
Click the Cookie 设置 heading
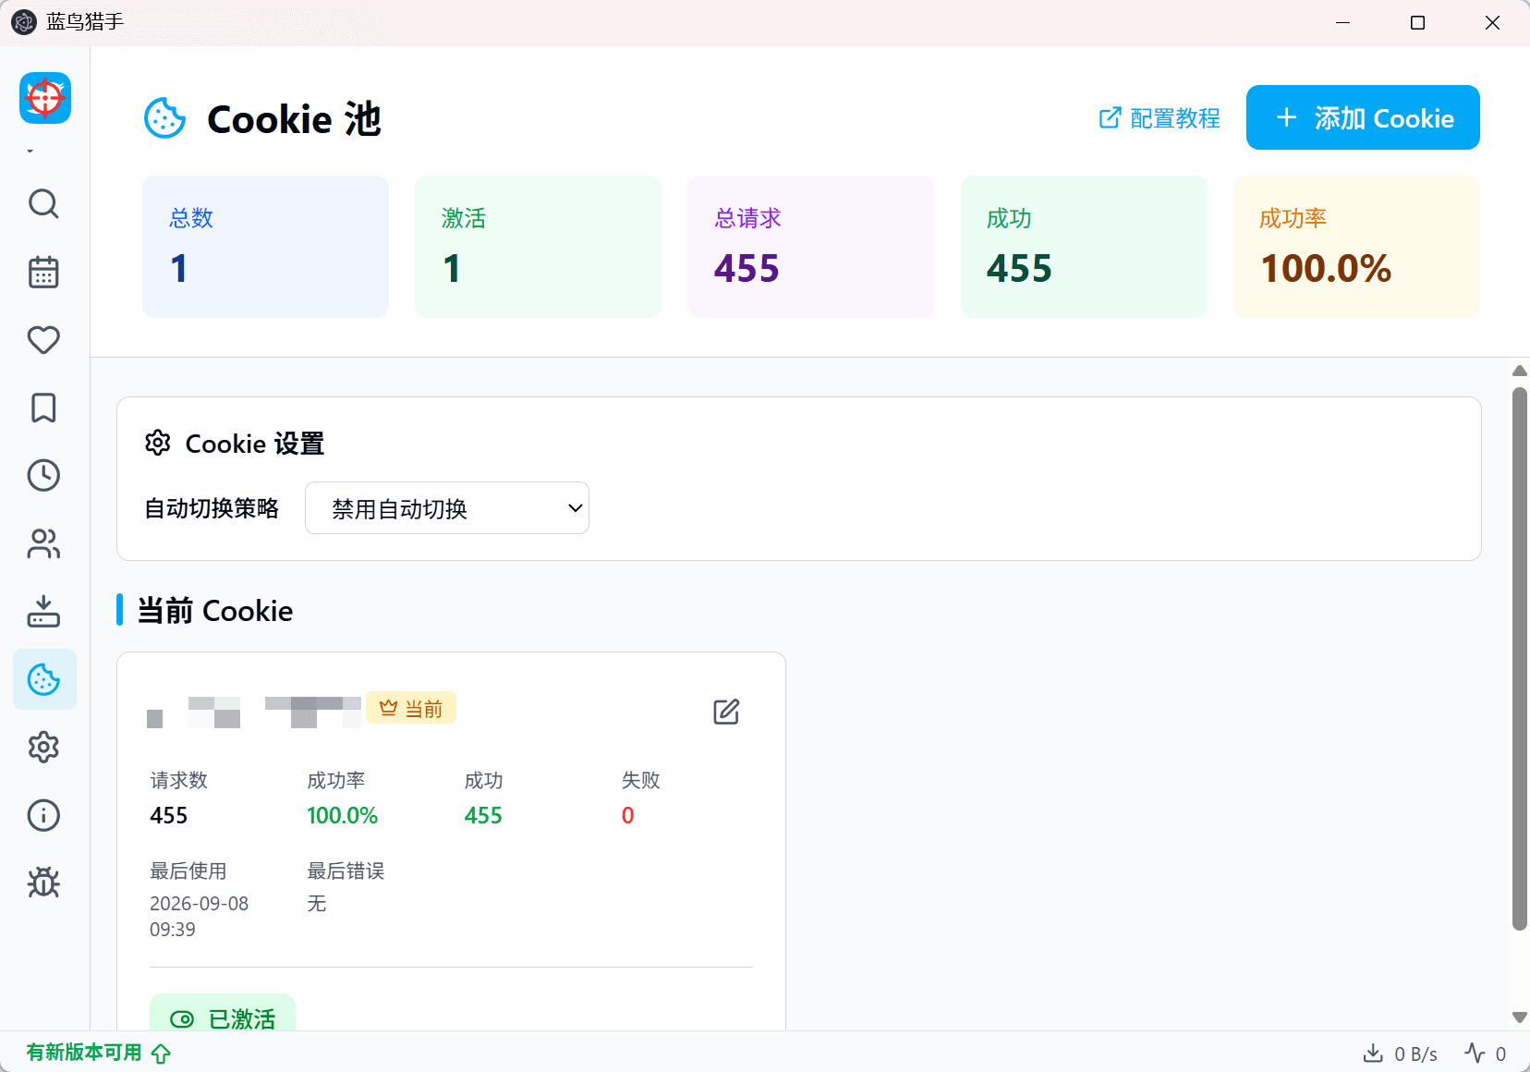click(254, 444)
